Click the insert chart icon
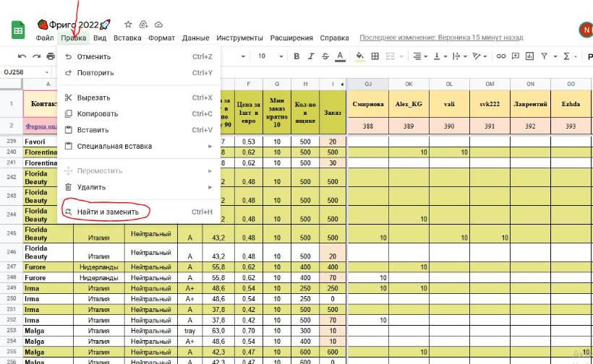 pos(529,56)
